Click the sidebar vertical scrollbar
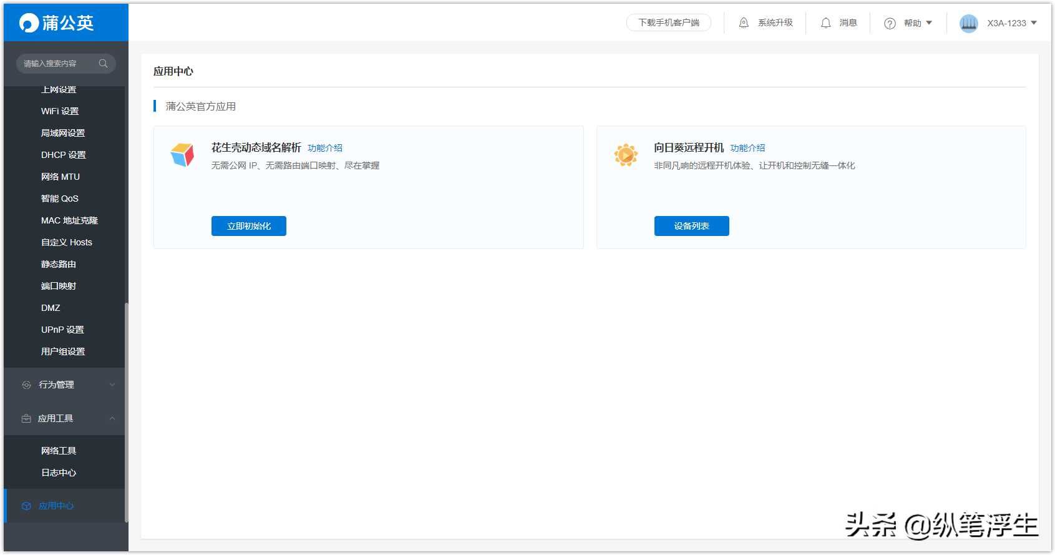This screenshot has width=1055, height=555. point(127,412)
